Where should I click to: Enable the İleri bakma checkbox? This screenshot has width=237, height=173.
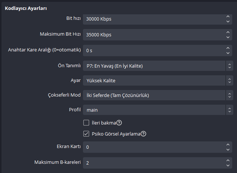pyautogui.click(x=86, y=123)
